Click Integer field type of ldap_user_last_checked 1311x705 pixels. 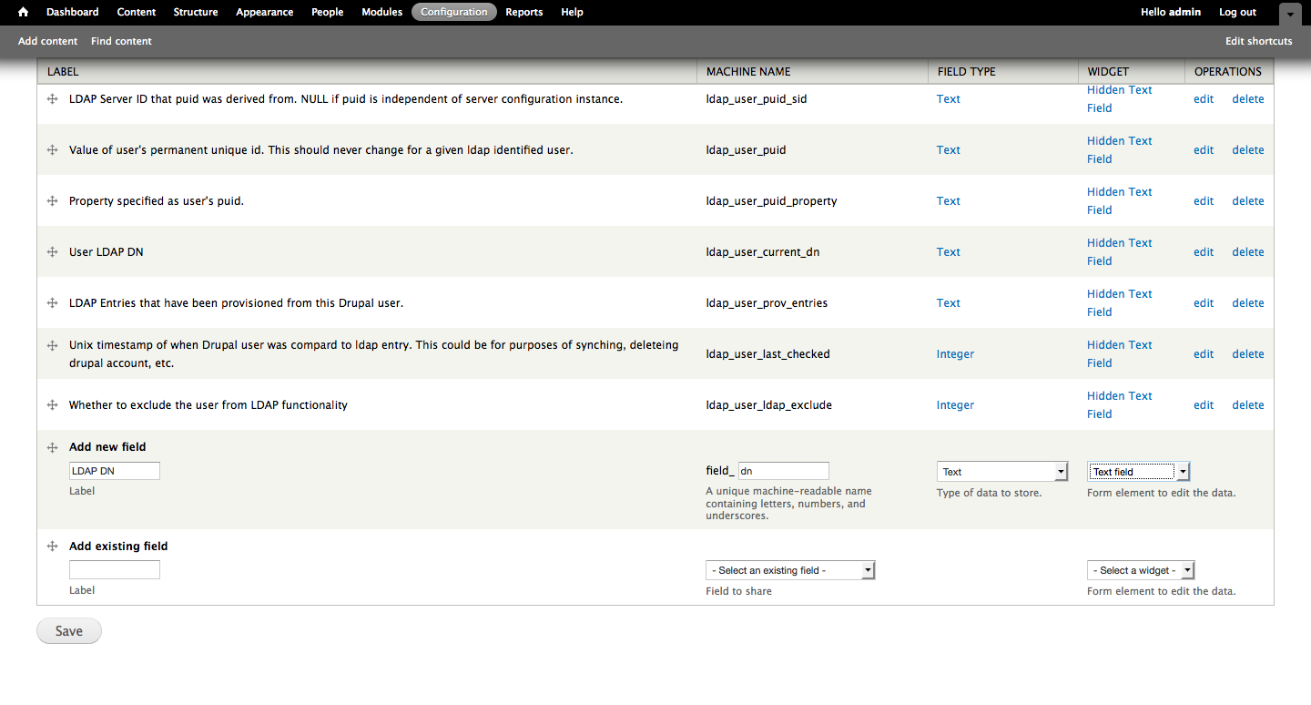[955, 354]
